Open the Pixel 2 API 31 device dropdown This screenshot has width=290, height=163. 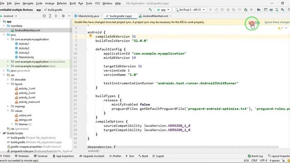pos(190,10)
